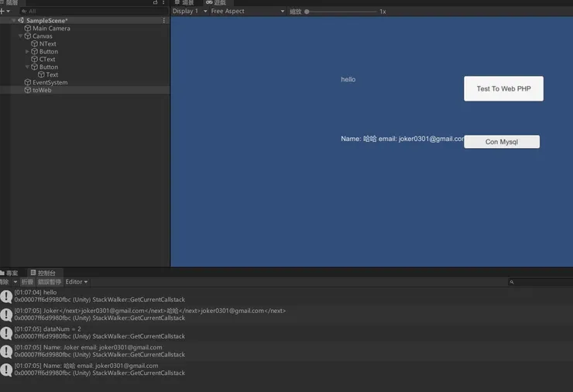Select the CText object row

point(84,59)
